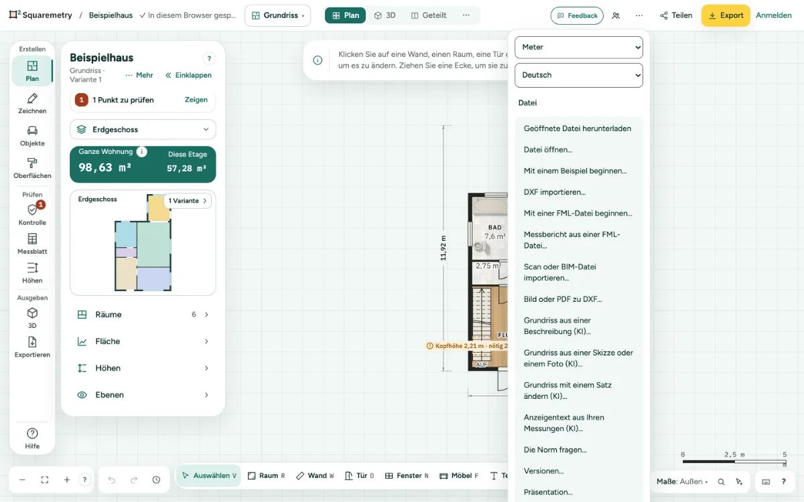Viewport: 804px width, 502px height.
Task: Choose Mit einem Beispiel beginnen…
Action: 579,171
